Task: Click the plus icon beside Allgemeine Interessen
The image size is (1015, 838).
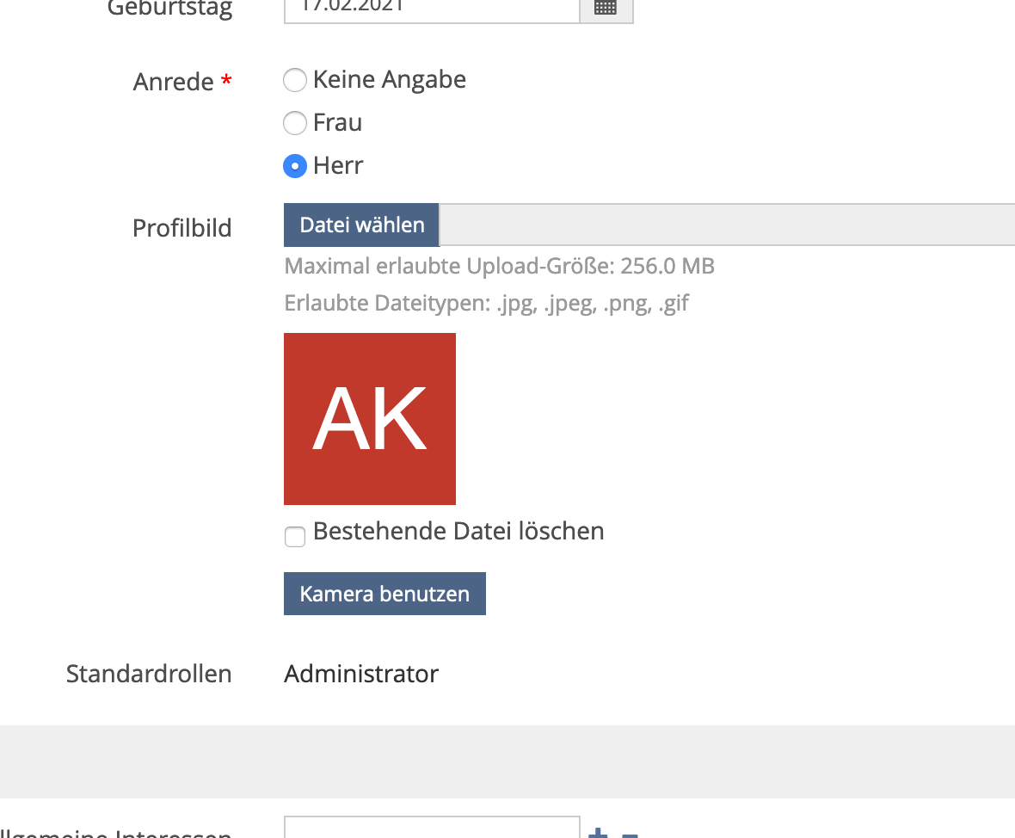Action: [598, 833]
